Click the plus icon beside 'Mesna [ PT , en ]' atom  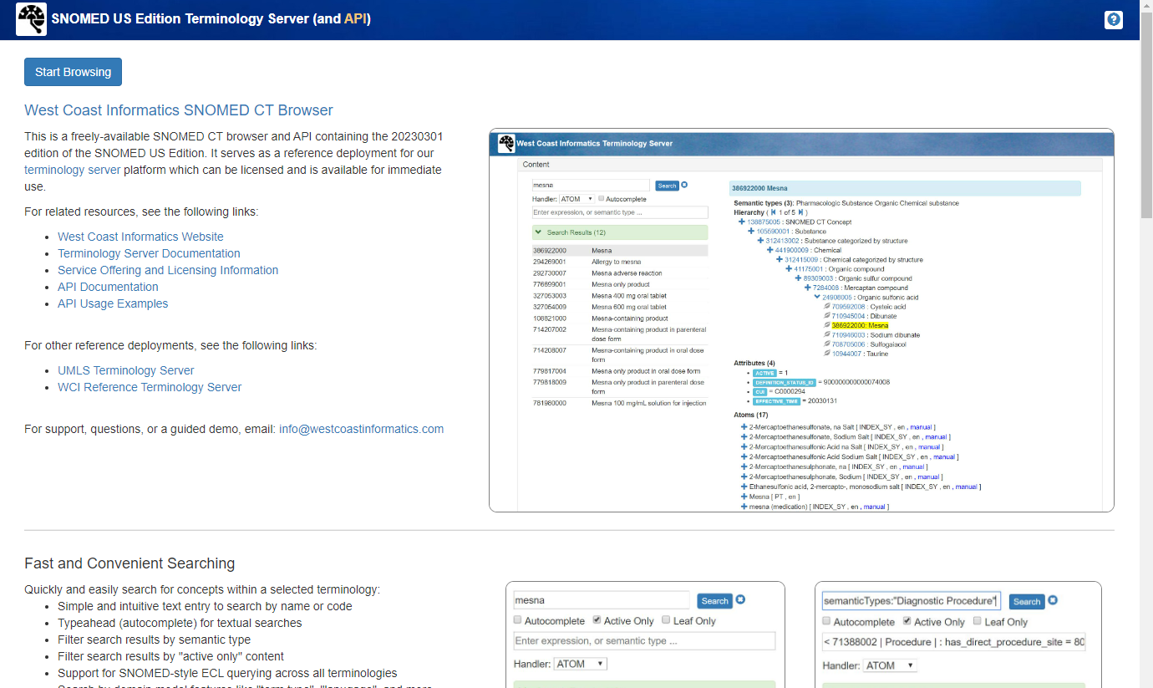744,497
